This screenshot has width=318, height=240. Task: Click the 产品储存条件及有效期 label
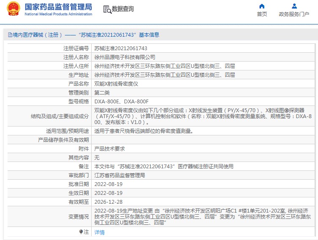click(63, 140)
